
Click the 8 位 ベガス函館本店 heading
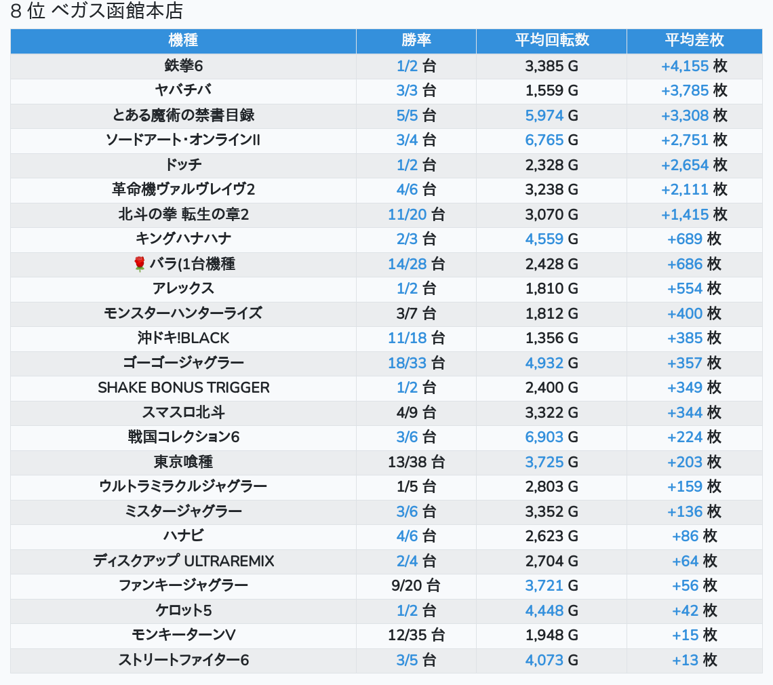(96, 11)
